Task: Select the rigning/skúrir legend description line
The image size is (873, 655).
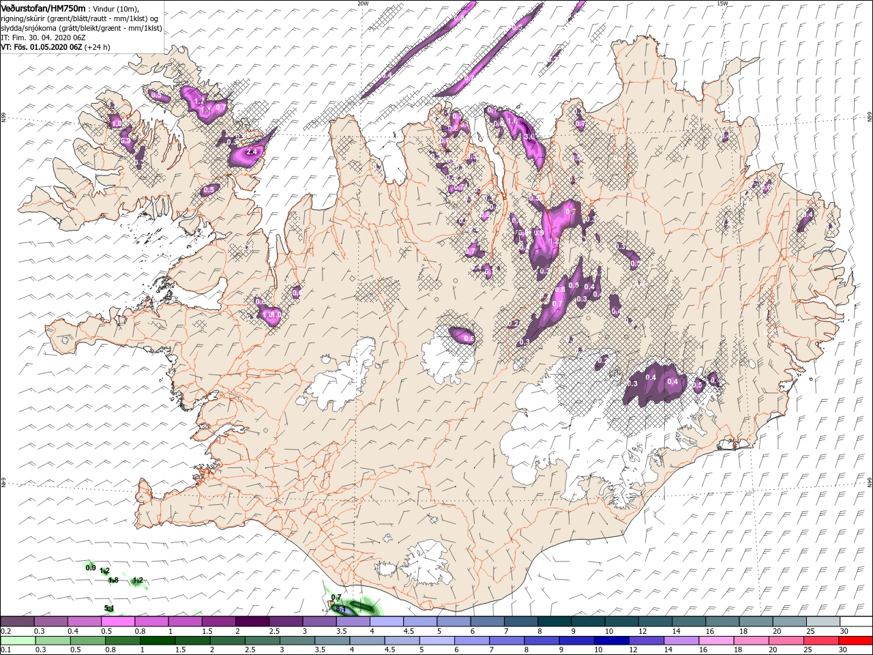Action: click(80, 18)
